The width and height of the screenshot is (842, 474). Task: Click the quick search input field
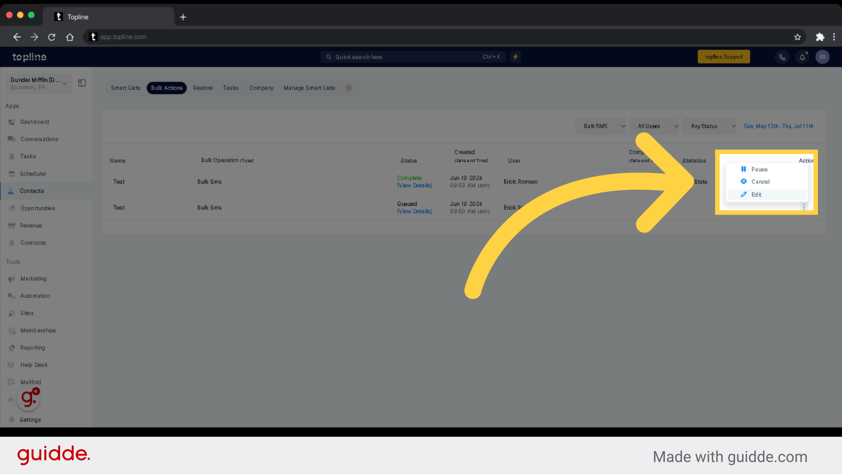412,57
